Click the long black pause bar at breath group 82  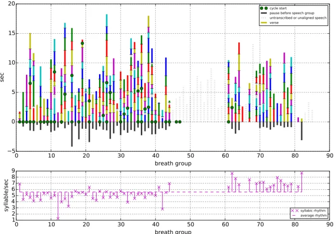(302, 131)
